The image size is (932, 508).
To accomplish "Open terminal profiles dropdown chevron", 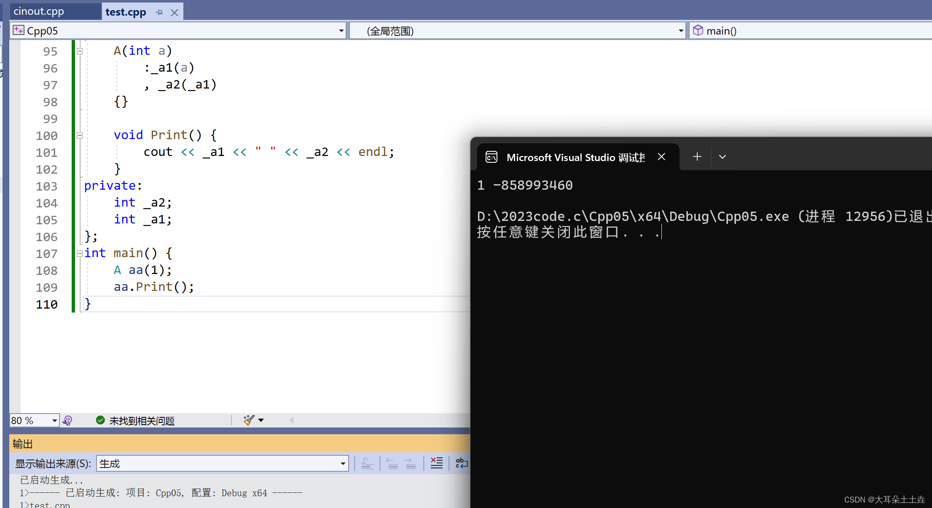I will tap(723, 157).
